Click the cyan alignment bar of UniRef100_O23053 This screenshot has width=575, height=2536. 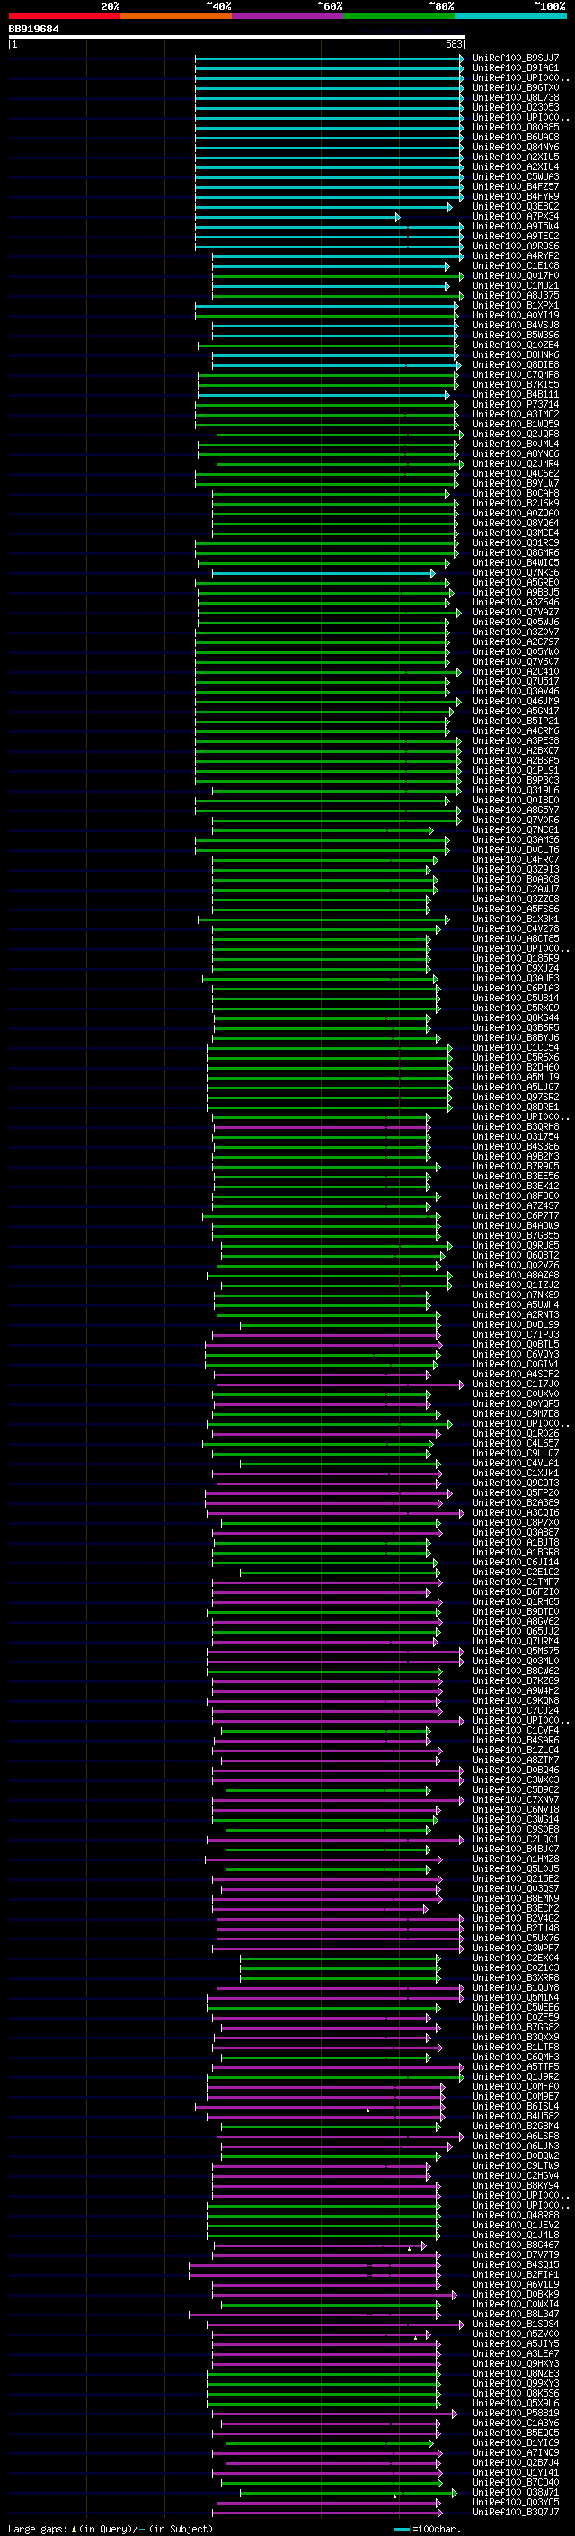pyautogui.click(x=329, y=107)
